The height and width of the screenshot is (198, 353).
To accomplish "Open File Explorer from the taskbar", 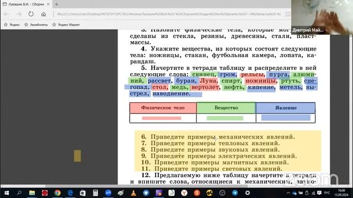I will [x=32, y=193].
